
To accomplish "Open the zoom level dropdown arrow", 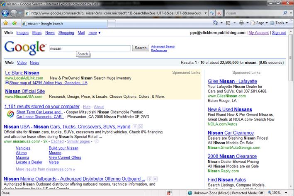I will coord(286,193).
